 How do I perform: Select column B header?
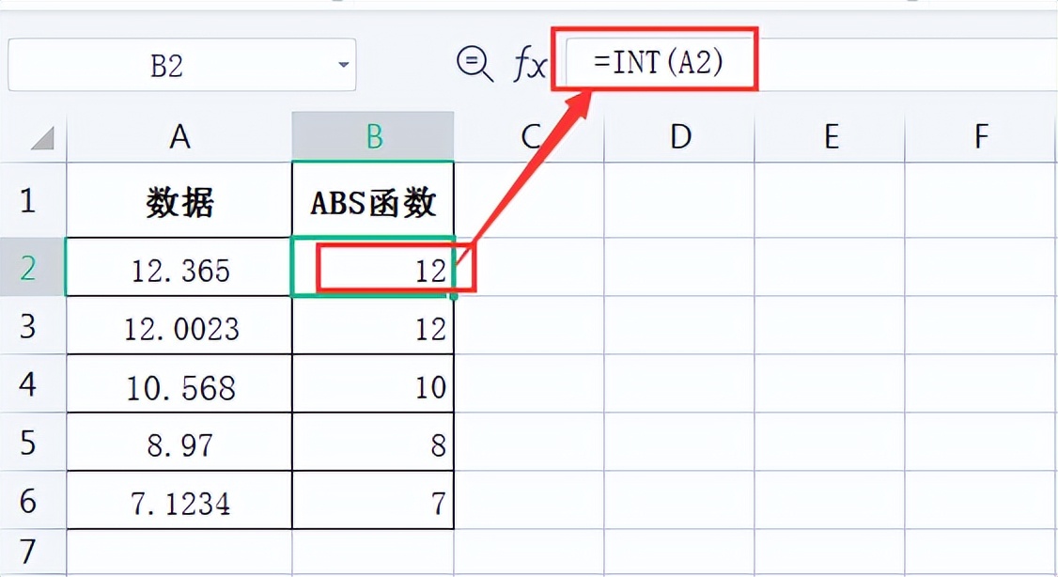[373, 137]
